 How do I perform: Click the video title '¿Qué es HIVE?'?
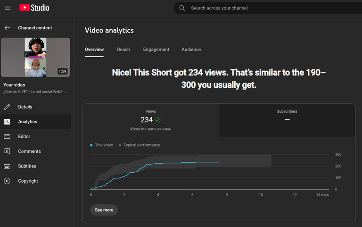(x=34, y=92)
